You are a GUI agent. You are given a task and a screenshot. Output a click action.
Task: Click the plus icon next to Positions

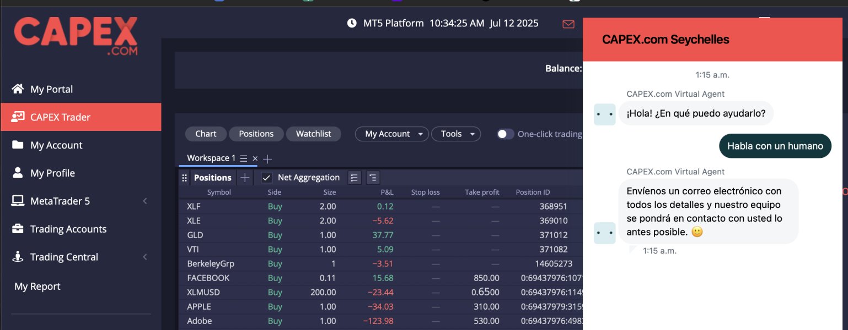click(x=245, y=178)
